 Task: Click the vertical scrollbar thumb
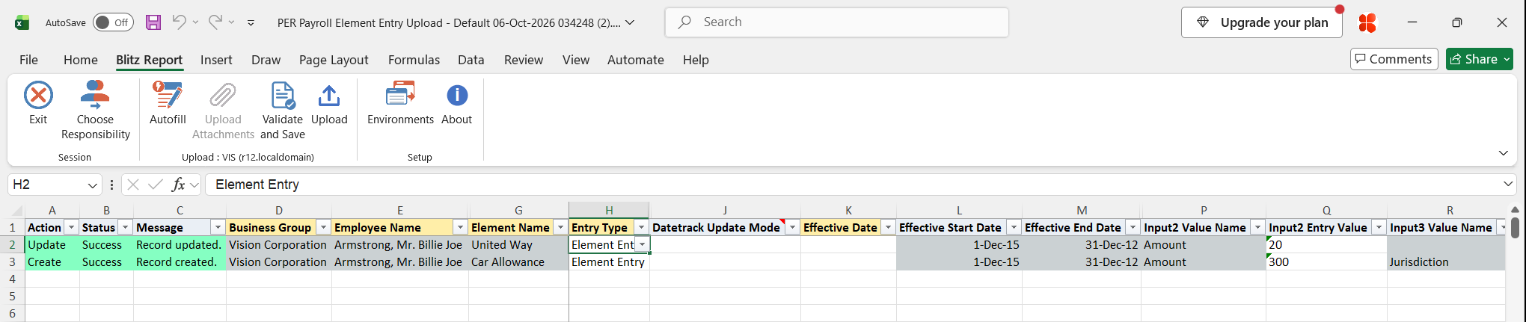pos(1515,227)
